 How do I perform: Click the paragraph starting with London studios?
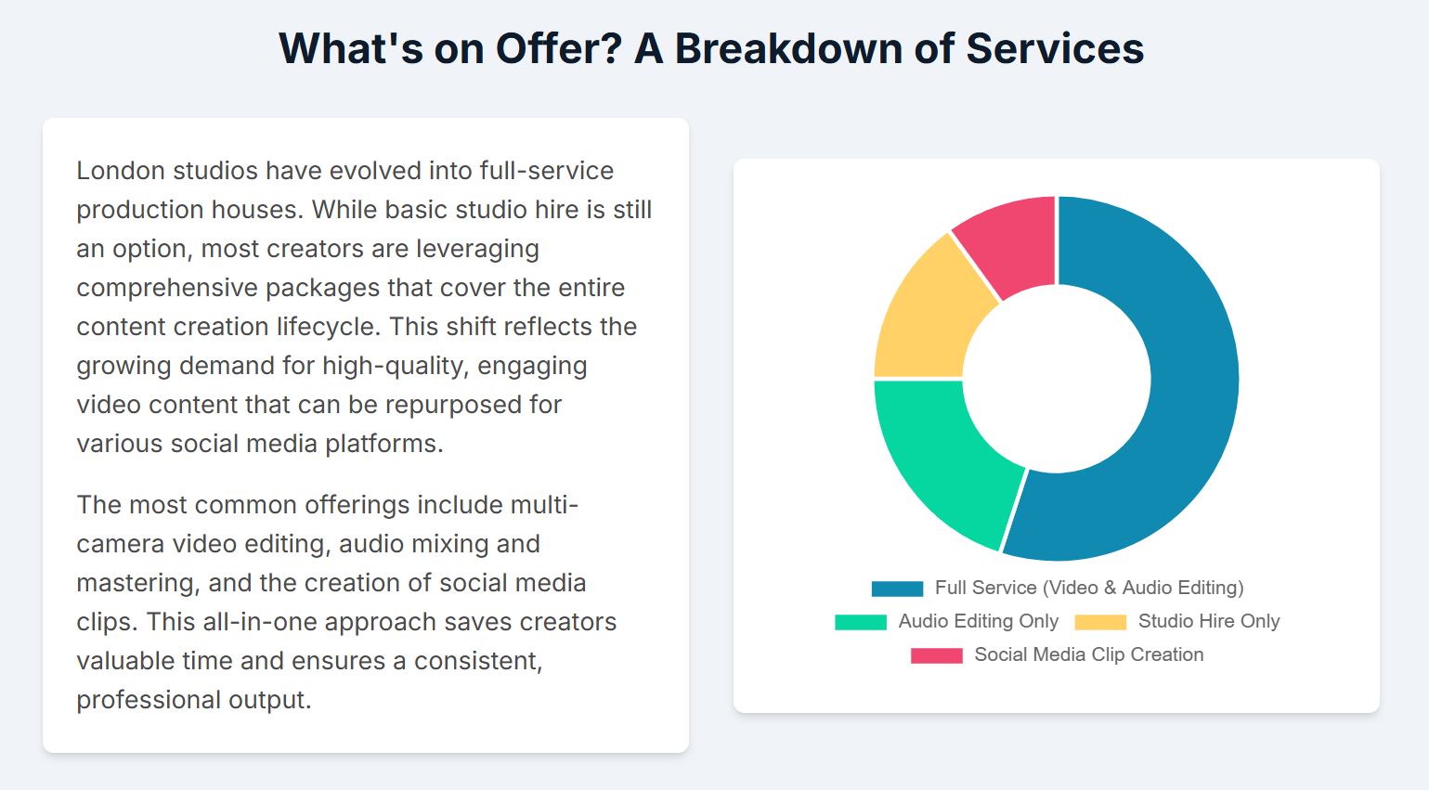(365, 307)
